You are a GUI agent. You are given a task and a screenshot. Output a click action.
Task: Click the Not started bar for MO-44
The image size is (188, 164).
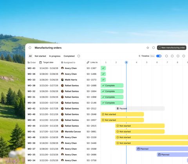(140, 126)
